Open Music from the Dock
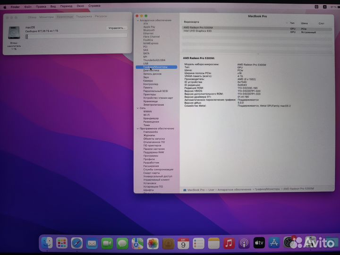The height and width of the screenshot is (255, 340). (229, 243)
